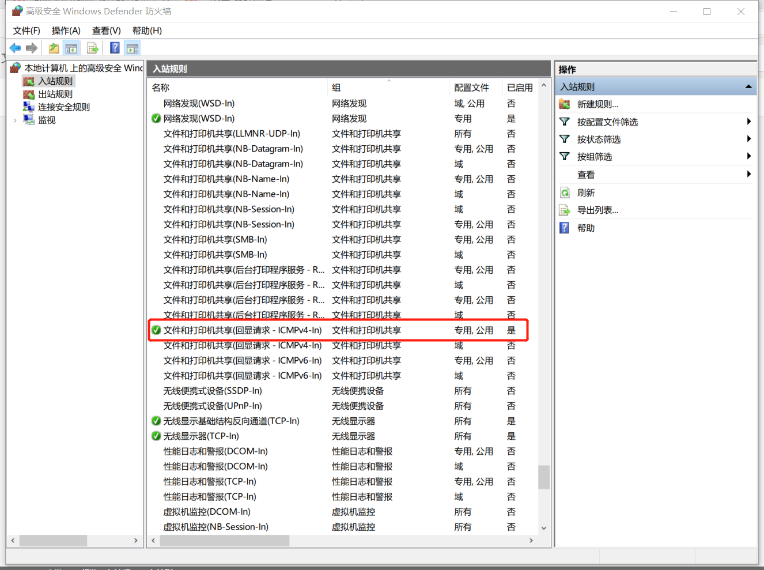Viewport: 764px width, 570px height.
Task: Click 导出列表... action link
Action: [597, 210]
